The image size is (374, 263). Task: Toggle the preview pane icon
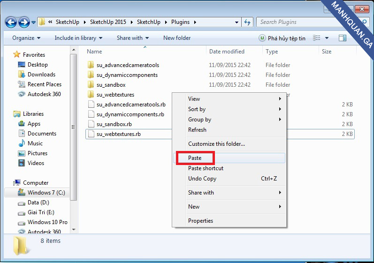[x=343, y=38]
